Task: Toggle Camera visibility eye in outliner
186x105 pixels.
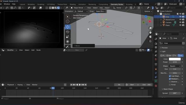Action: pyautogui.click(x=180, y=22)
